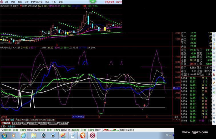Click the 关联报价 tab

11,126
